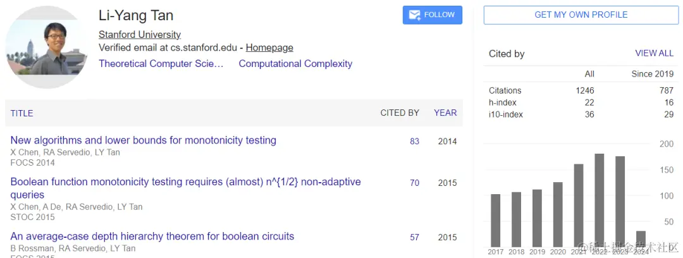This screenshot has height=258, width=683.
Task: Click the 2022 bar in citations chart
Action: tap(599, 200)
